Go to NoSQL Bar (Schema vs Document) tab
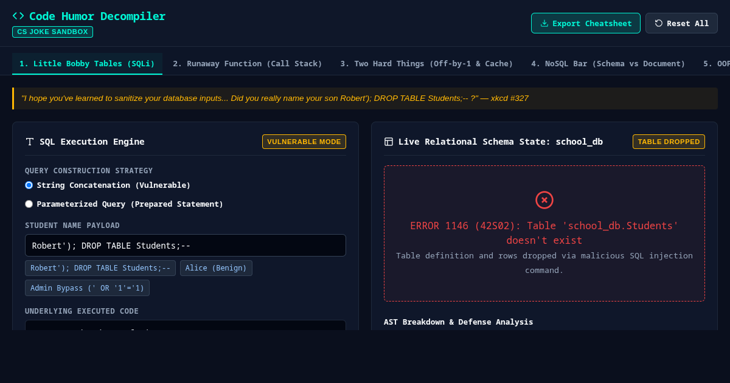Image resolution: width=730 pixels, height=383 pixels. coord(608,63)
